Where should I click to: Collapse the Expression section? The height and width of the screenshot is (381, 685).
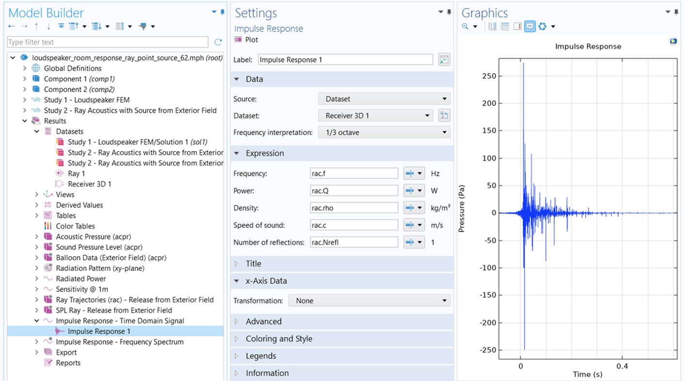pos(237,153)
